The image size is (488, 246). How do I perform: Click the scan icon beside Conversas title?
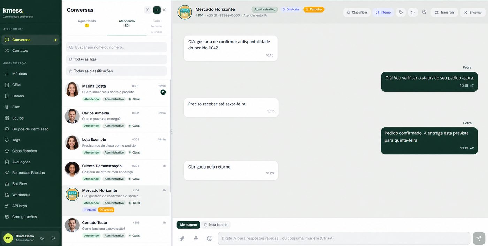[147, 10]
